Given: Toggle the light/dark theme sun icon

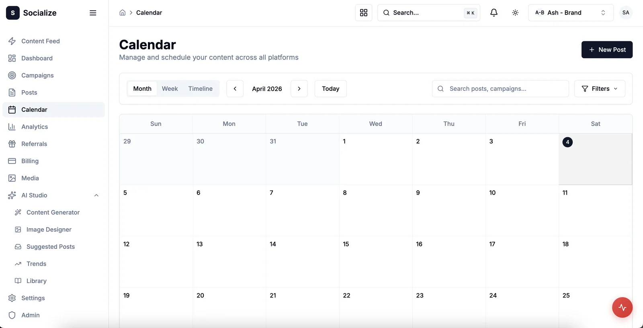Looking at the screenshot, I should (515, 12).
